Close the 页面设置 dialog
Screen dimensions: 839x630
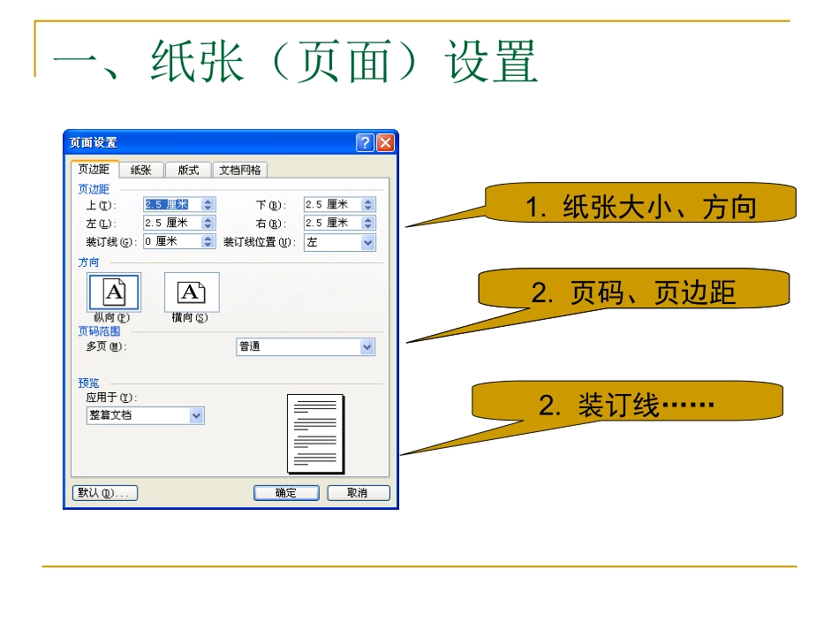pos(386,142)
